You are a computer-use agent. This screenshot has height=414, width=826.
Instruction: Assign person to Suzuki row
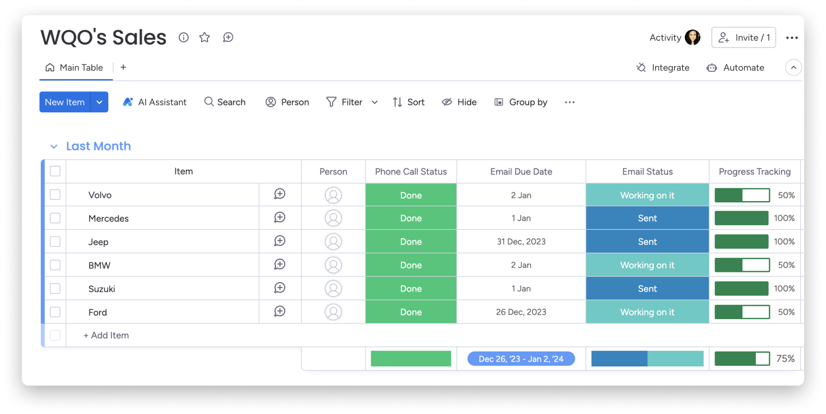tap(333, 289)
